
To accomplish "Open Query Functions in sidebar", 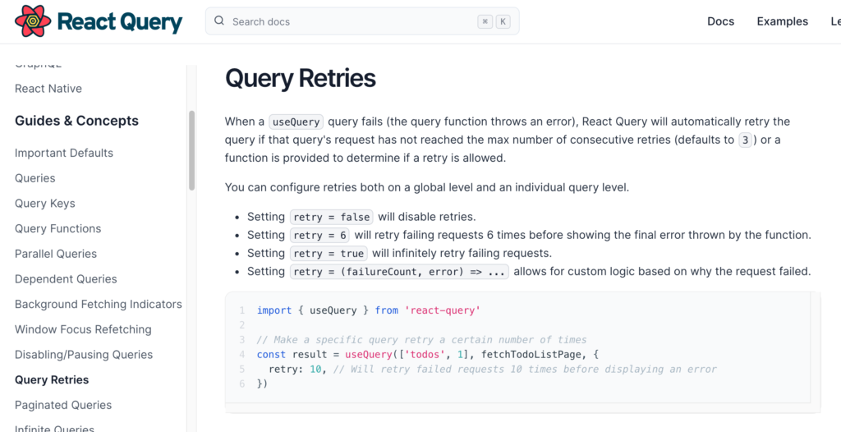I will 58,228.
